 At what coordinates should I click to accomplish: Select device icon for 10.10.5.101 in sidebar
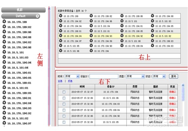[4, 52]
